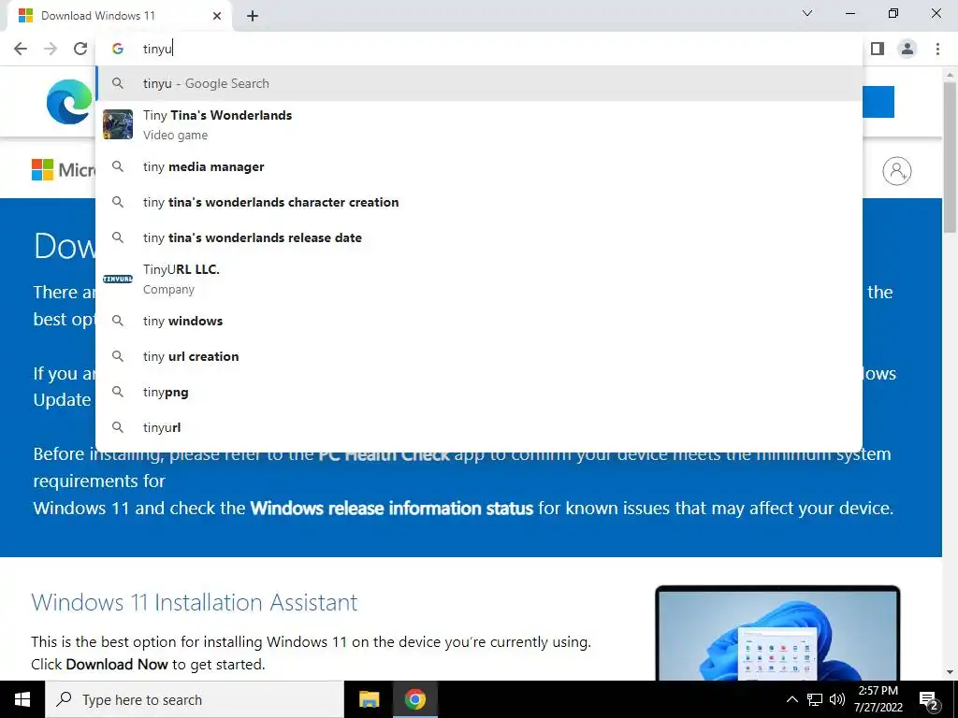Screen dimensions: 958x718
Task: Click the page vertical scrollbar thumb
Action: 950,156
